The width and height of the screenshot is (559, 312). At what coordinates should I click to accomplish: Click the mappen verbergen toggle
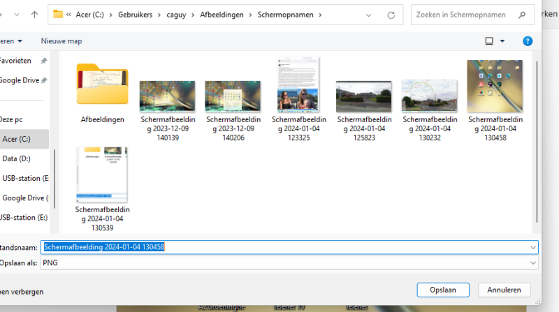(22, 292)
